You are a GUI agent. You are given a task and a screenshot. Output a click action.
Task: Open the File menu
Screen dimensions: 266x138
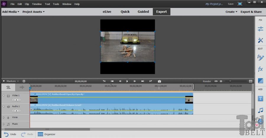point(12,4)
